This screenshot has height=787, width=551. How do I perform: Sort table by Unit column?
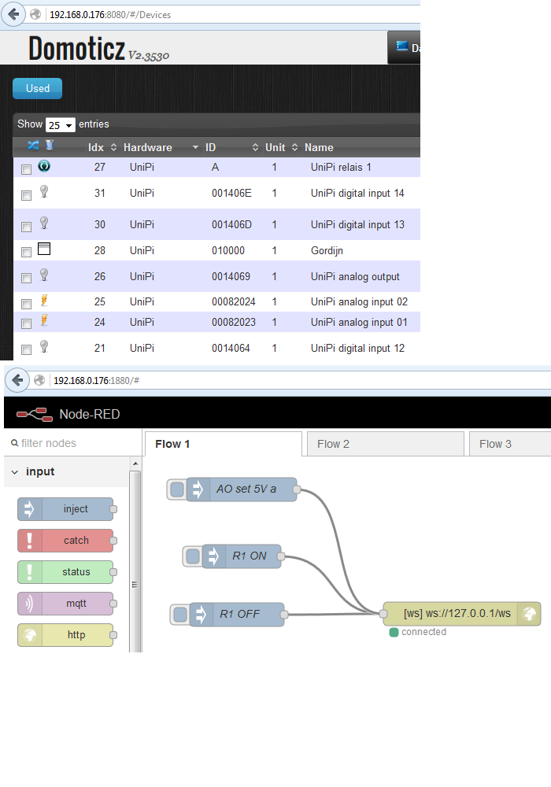(x=282, y=148)
